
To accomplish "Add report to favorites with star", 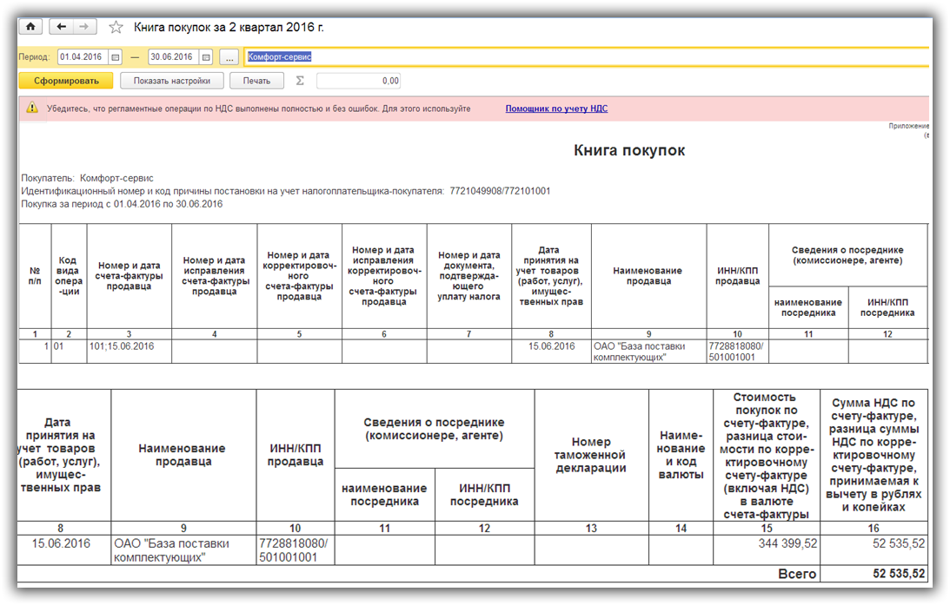I will tap(116, 27).
